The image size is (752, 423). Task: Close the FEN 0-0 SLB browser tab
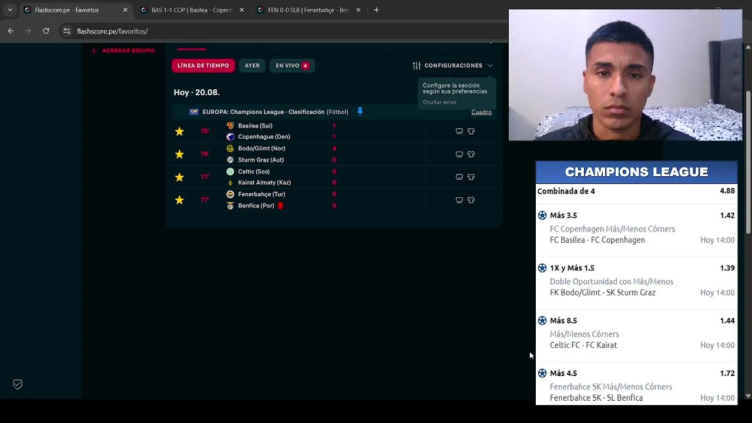(358, 10)
